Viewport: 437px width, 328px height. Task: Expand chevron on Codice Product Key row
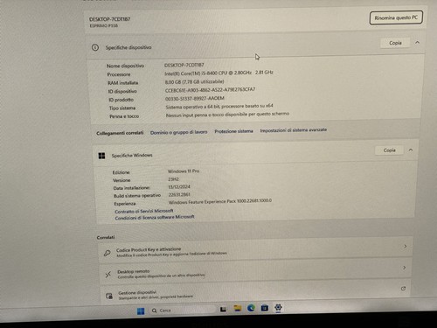(406, 247)
